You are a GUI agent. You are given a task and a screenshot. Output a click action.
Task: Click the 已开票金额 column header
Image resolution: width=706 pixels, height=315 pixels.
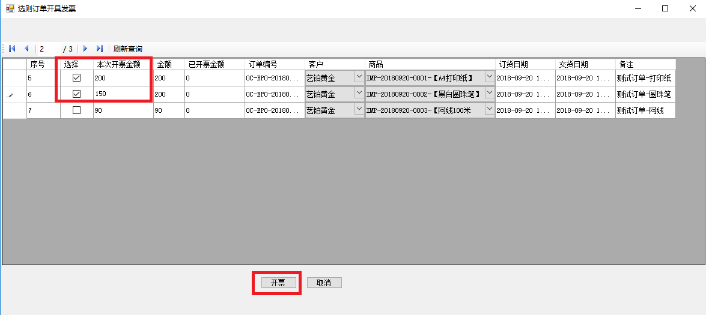pos(215,64)
